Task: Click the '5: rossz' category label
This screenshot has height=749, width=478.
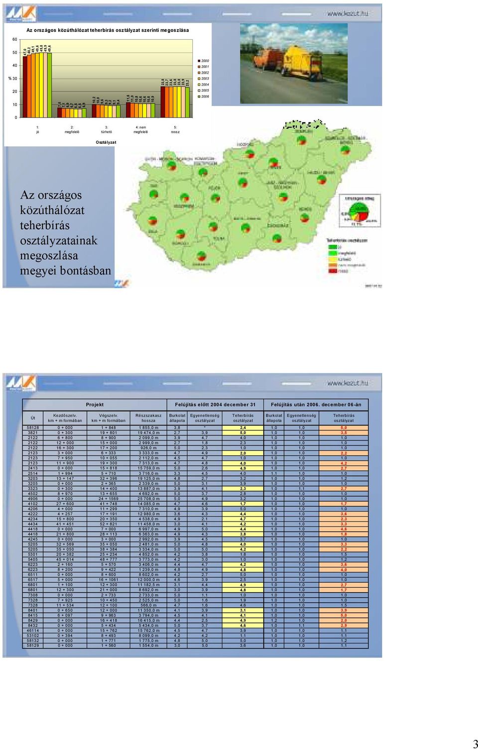Action: (175, 129)
